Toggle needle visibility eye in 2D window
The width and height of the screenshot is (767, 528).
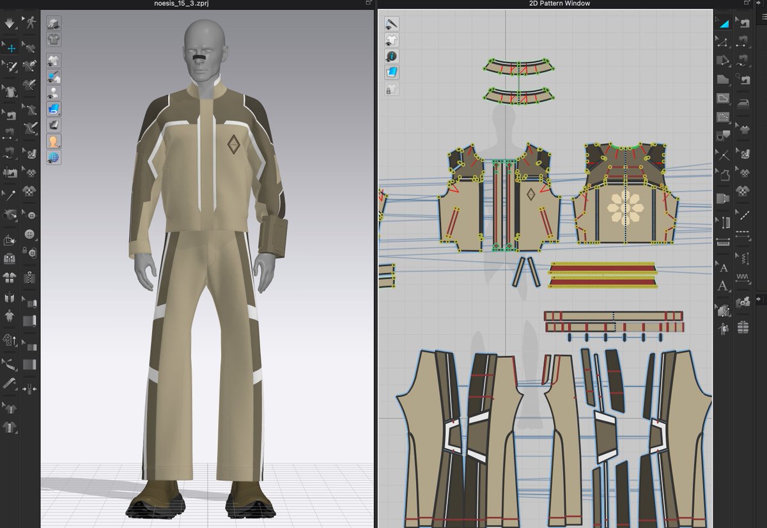tap(392, 24)
